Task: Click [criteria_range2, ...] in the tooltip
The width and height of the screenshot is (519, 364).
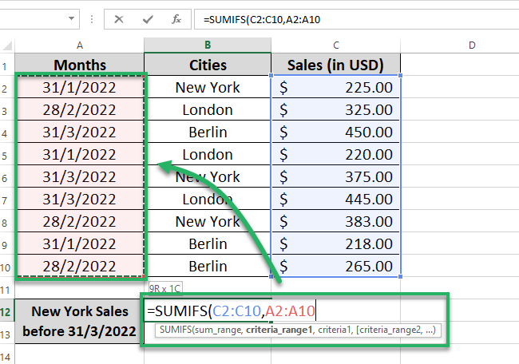Action: coord(395,330)
